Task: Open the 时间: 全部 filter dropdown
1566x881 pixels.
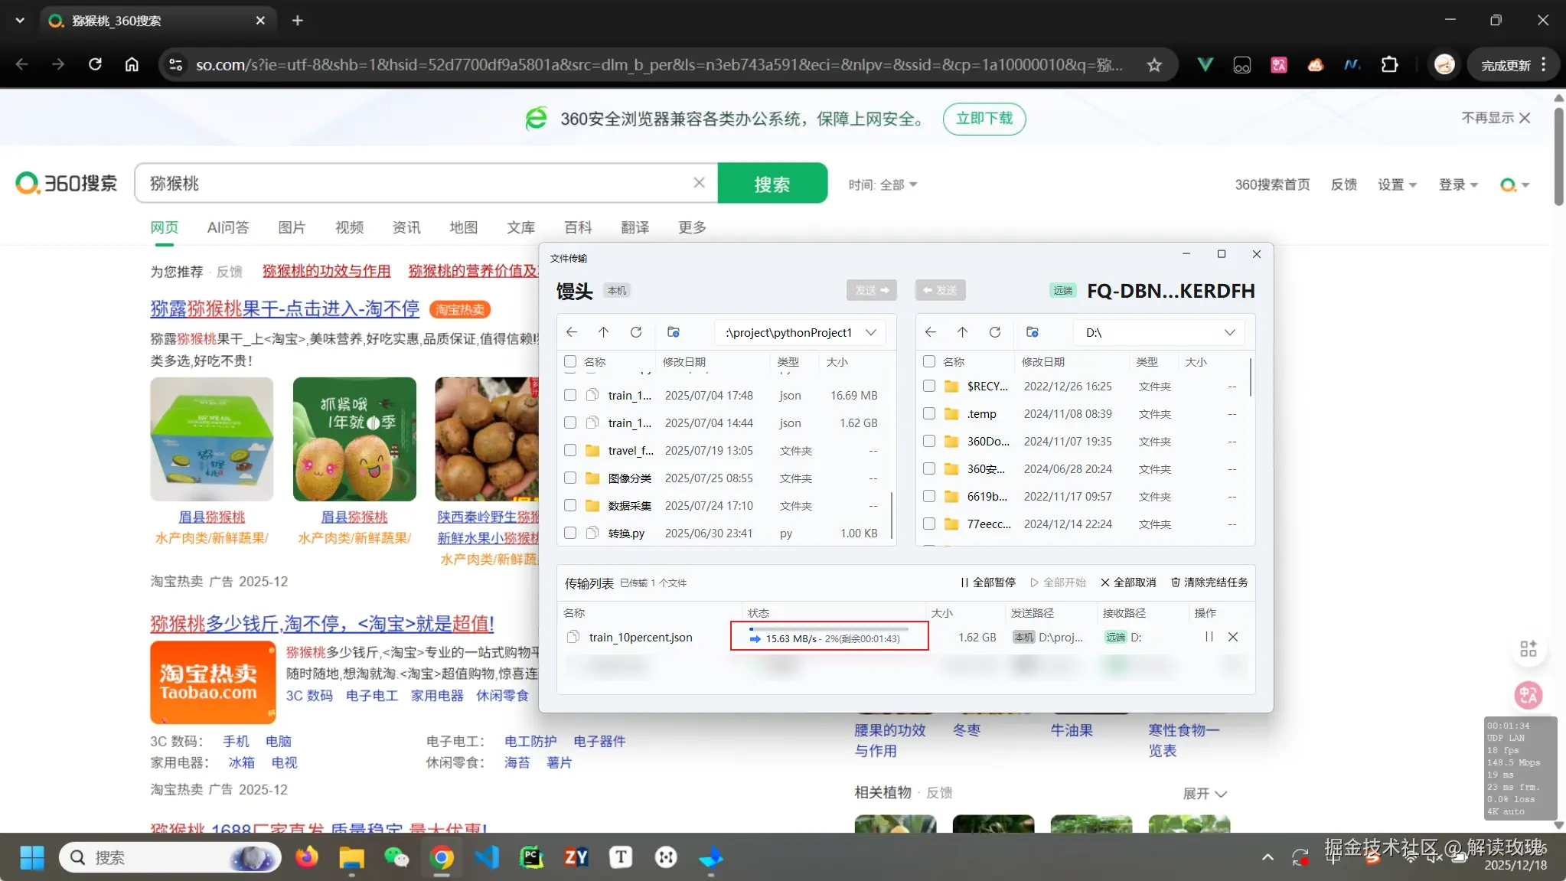Action: tap(883, 184)
